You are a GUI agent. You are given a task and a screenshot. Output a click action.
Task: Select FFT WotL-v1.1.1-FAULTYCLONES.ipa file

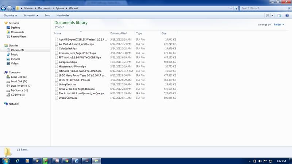pyautogui.click(x=80, y=57)
